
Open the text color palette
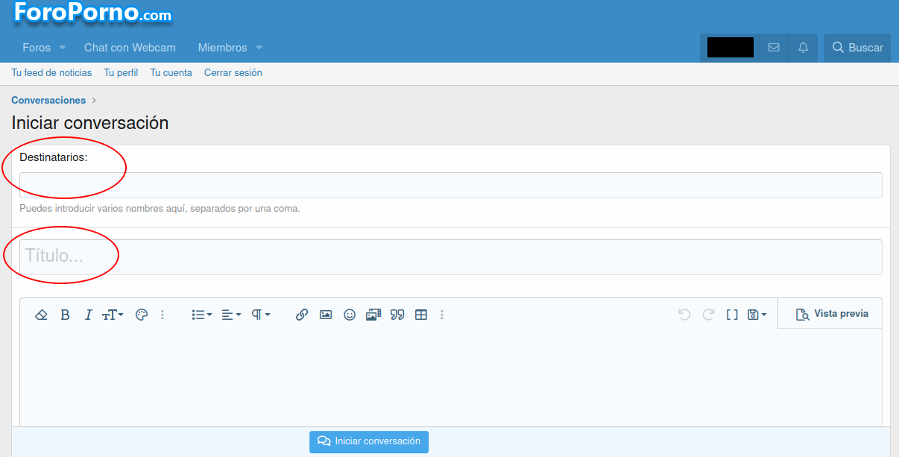(x=142, y=315)
